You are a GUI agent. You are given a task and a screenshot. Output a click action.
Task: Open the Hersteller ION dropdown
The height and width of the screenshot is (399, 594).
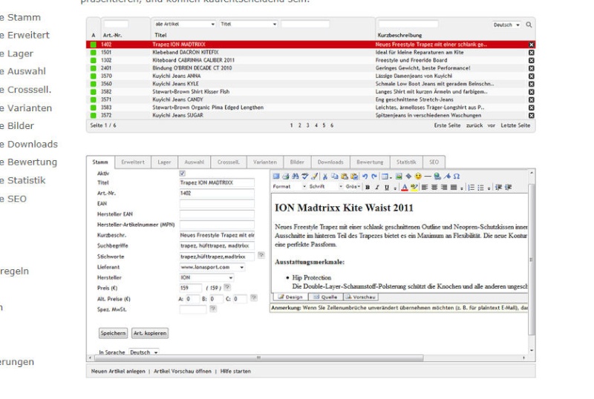pyautogui.click(x=206, y=277)
